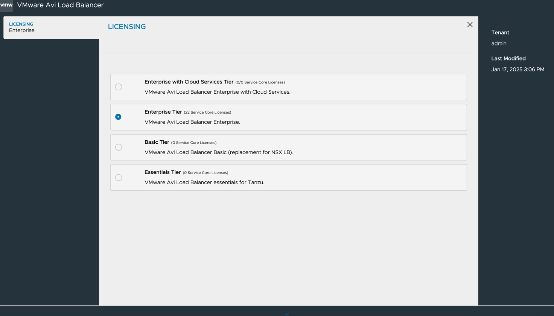Open the LICENSING Enterprise sidebar tab
The width and height of the screenshot is (554, 316).
[x=51, y=27]
